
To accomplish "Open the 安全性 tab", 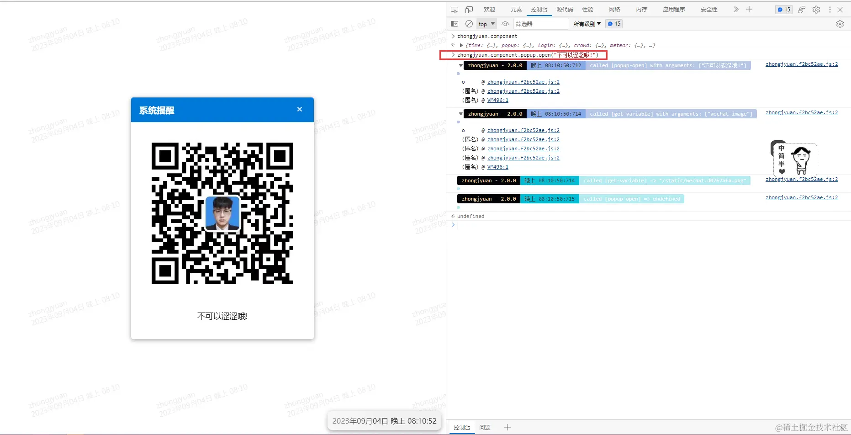I will pyautogui.click(x=709, y=10).
